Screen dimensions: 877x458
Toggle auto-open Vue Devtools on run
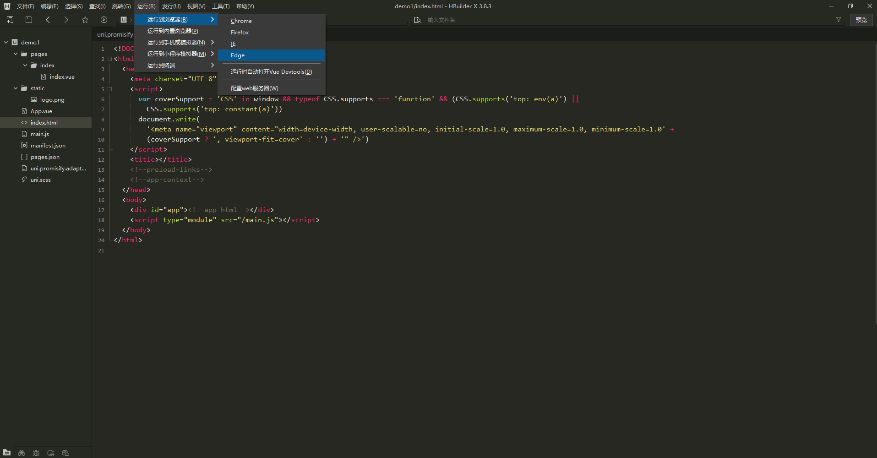coord(272,71)
